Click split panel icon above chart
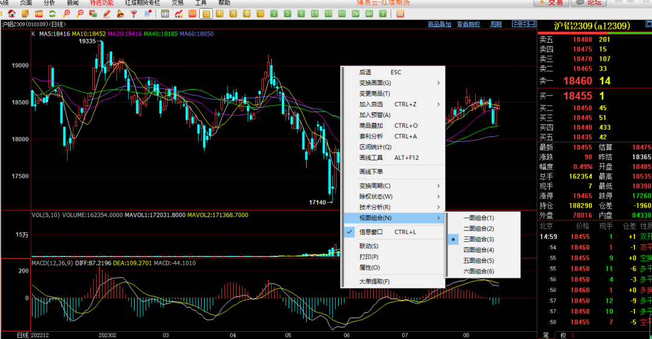Viewport: 652px width, 339px height. 532,24
